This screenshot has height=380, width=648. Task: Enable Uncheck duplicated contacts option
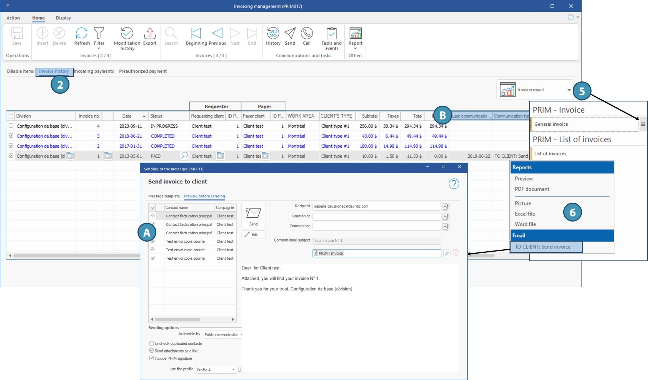tap(152, 343)
